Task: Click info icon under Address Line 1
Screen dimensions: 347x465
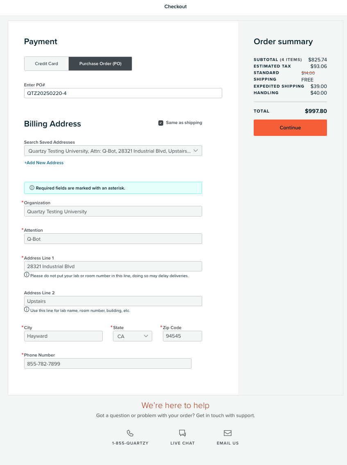Action: pos(27,275)
